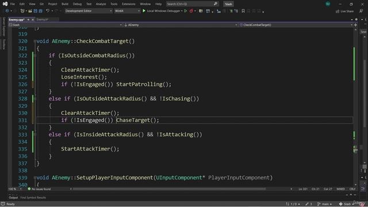The width and height of the screenshot is (368, 207).
Task: Open the Server Explorer side panel tab
Action: coord(3,26)
